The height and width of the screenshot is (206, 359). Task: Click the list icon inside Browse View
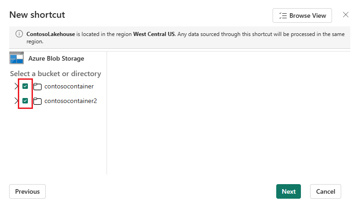(x=283, y=15)
